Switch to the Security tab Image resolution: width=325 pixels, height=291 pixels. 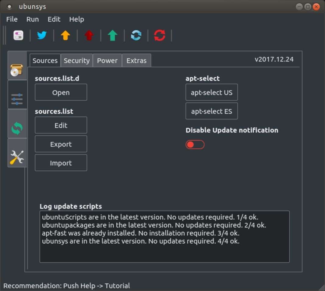coord(76,61)
